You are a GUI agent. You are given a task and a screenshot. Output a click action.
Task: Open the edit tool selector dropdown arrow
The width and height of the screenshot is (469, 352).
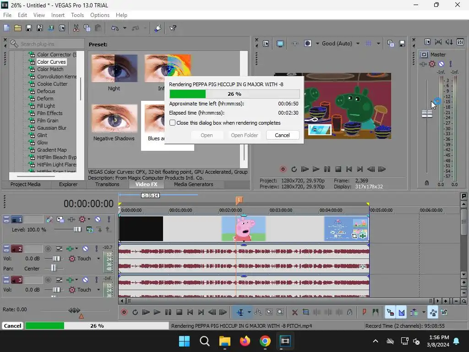point(249,313)
